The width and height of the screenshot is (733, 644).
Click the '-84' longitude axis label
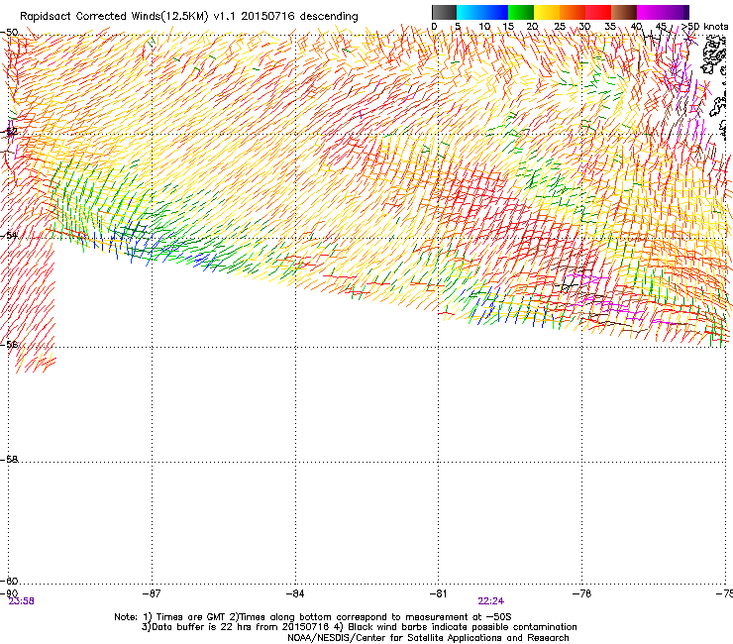coord(295,593)
